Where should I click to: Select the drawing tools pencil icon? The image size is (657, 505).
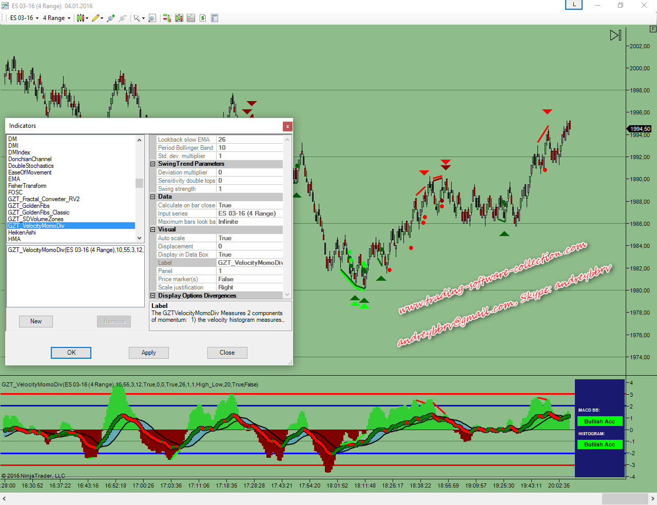coord(95,18)
